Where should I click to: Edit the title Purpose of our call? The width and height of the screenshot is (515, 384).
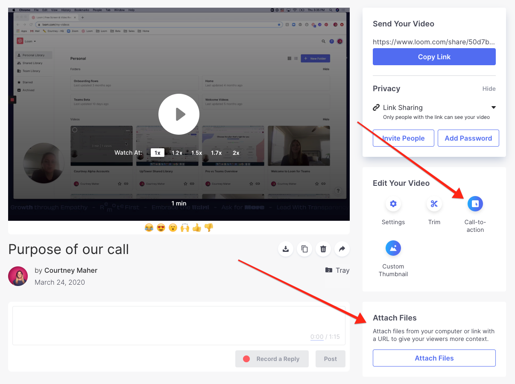click(x=69, y=249)
